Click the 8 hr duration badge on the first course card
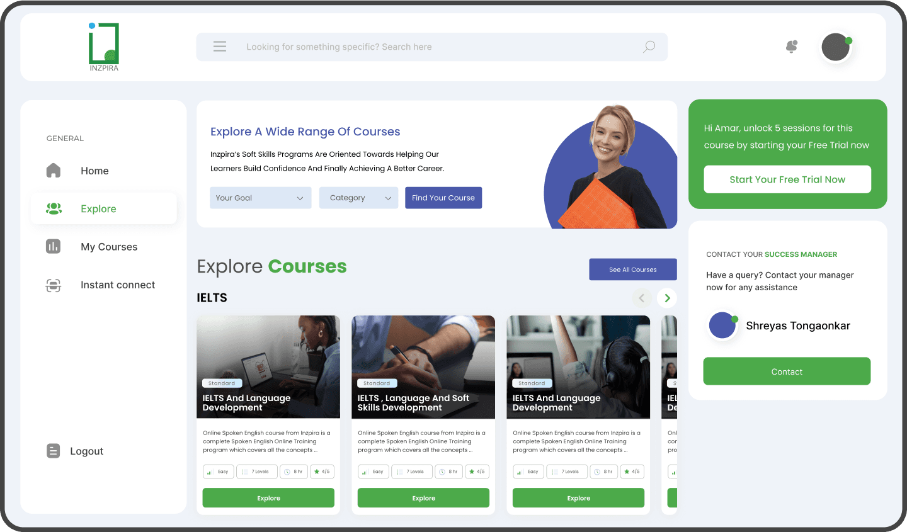This screenshot has height=532, width=907. pyautogui.click(x=294, y=472)
